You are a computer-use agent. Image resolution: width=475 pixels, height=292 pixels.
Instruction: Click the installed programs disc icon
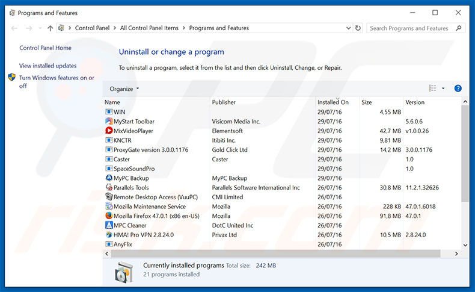click(124, 272)
